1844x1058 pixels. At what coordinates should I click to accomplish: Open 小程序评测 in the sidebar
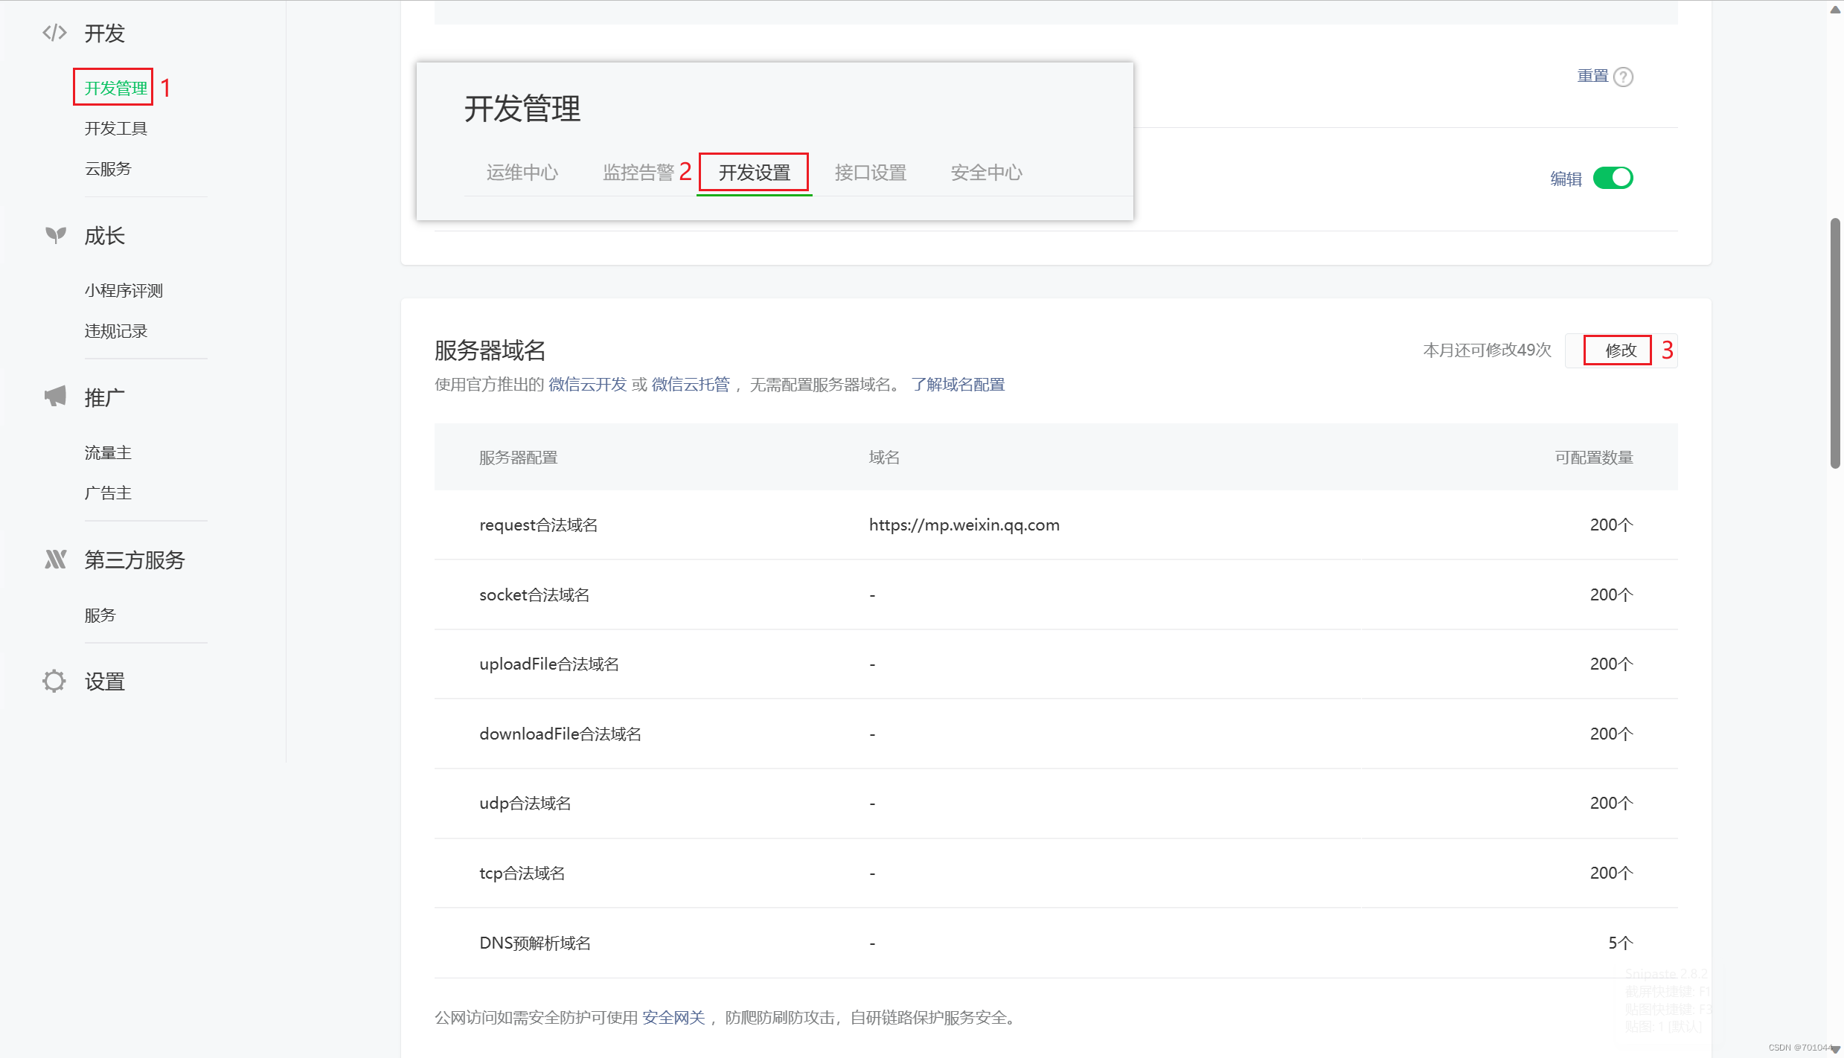point(124,290)
